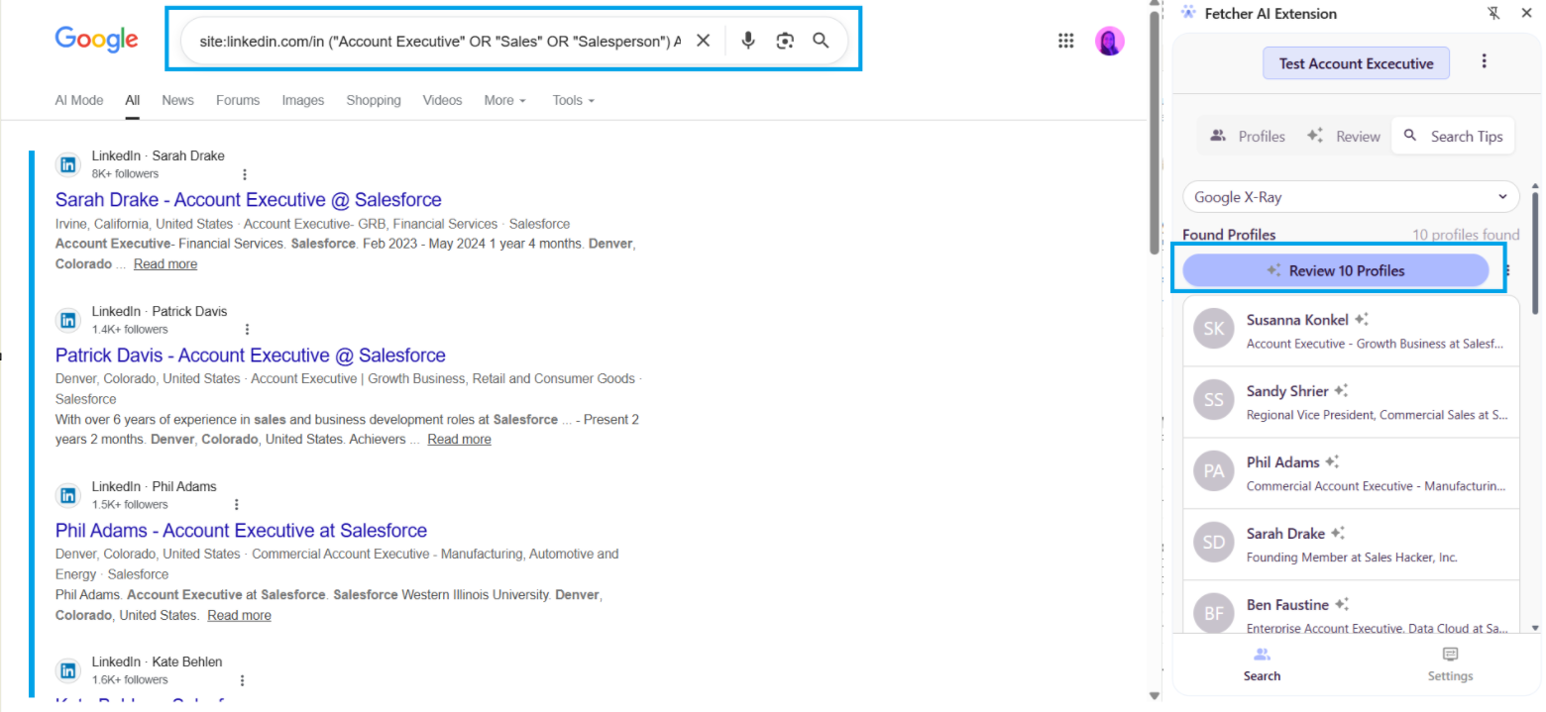Expand the More search filters menu

click(504, 100)
